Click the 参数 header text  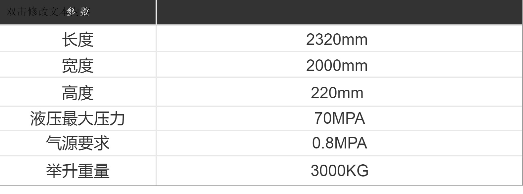pyautogui.click(x=78, y=12)
